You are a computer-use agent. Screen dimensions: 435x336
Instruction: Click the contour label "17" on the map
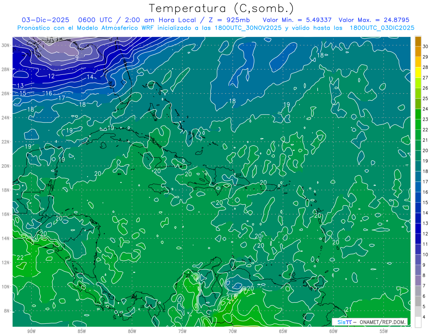point(62,98)
